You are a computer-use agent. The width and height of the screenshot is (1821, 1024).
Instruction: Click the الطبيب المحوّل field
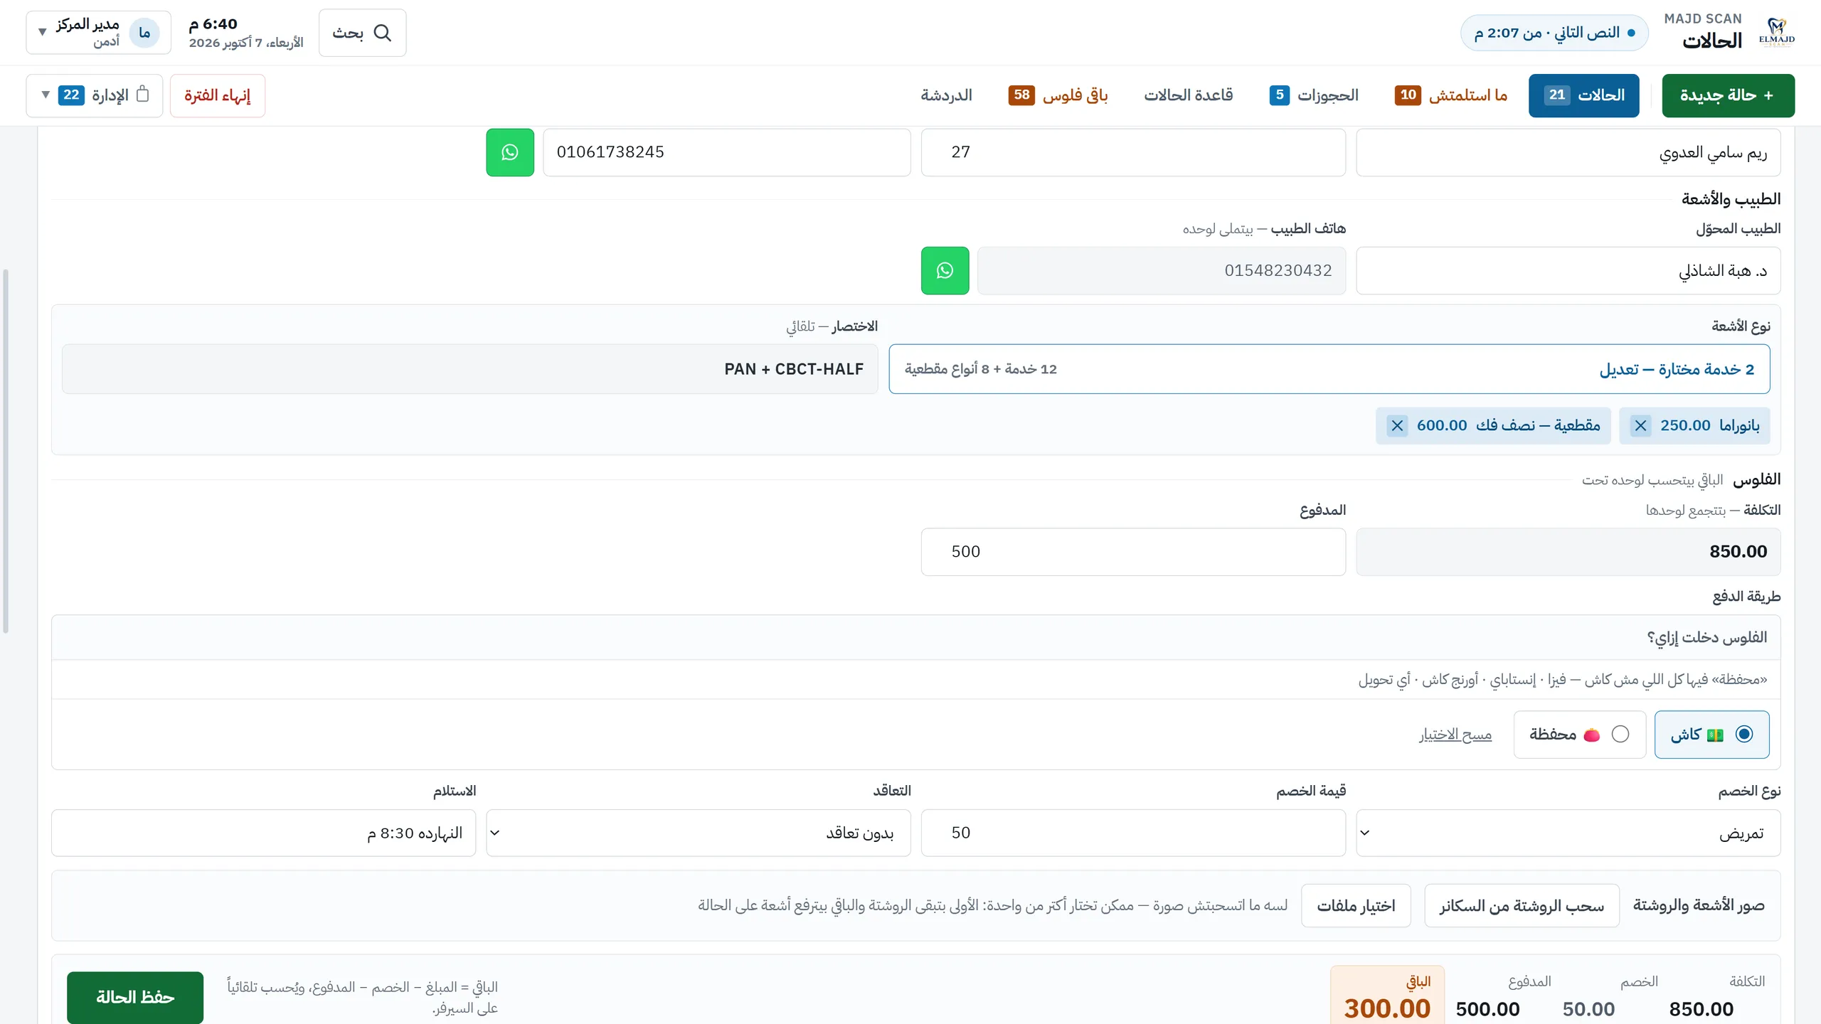coord(1568,271)
